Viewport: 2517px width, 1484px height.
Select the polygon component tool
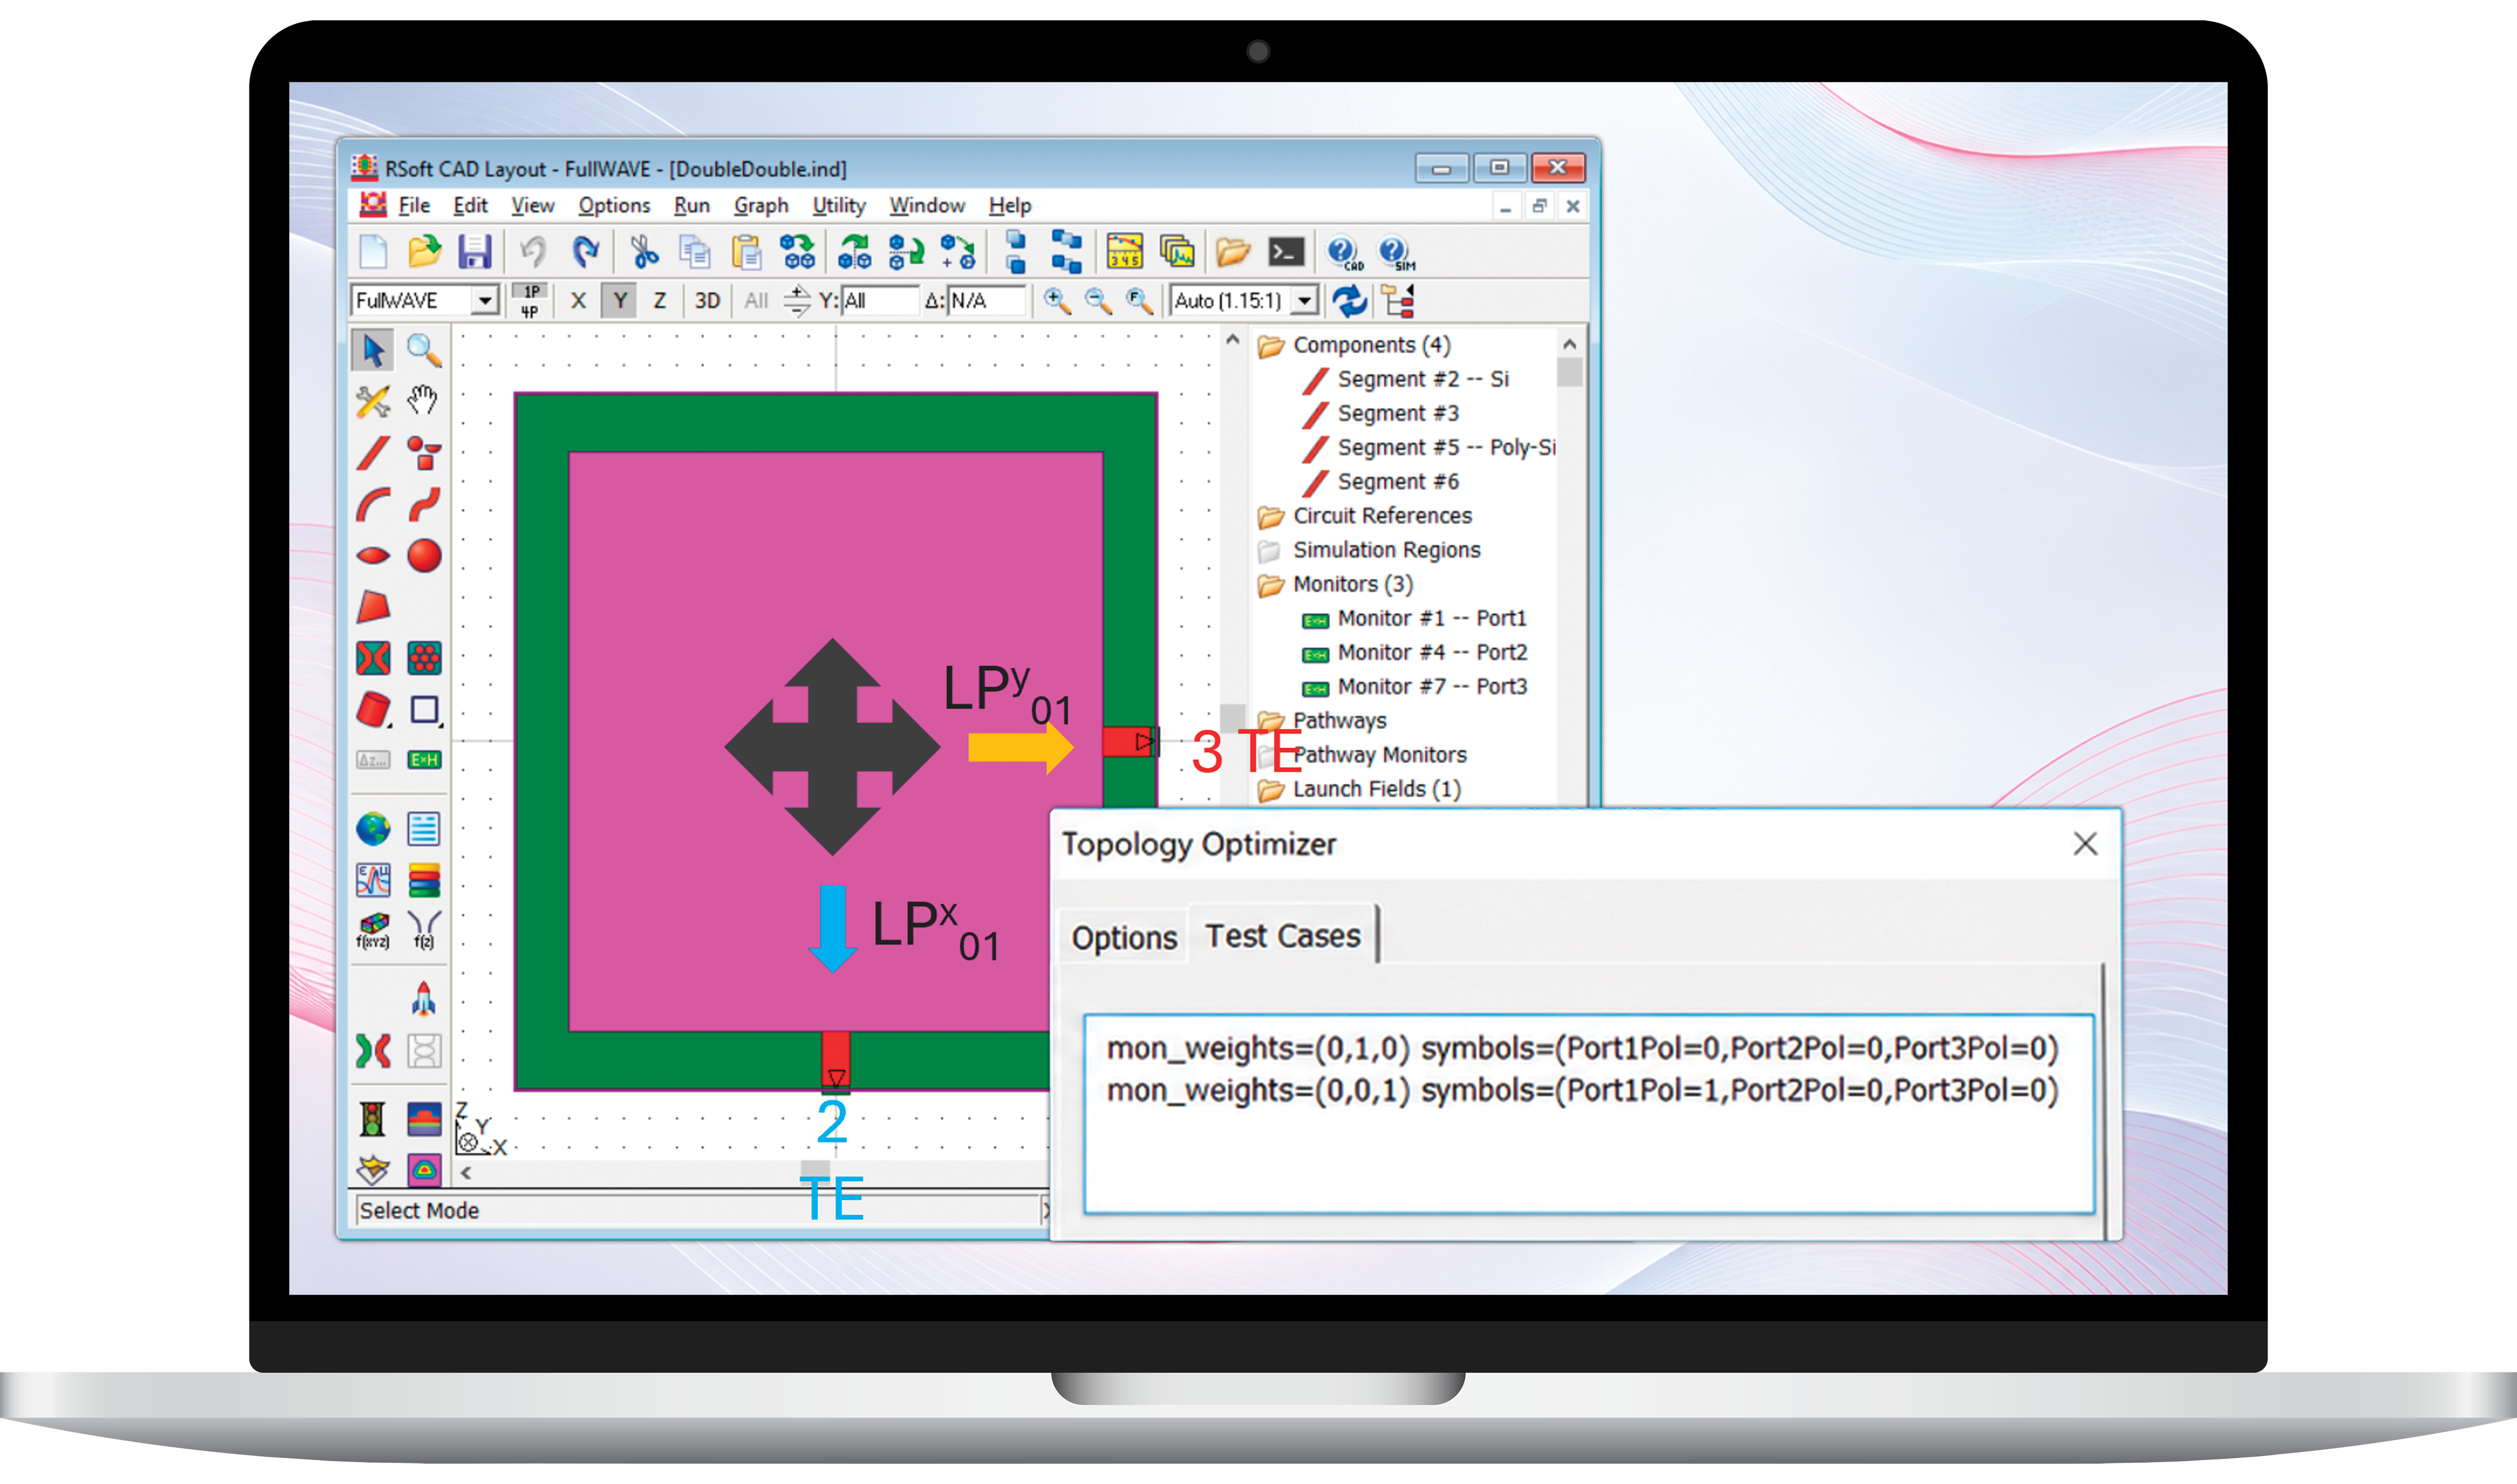tap(372, 607)
